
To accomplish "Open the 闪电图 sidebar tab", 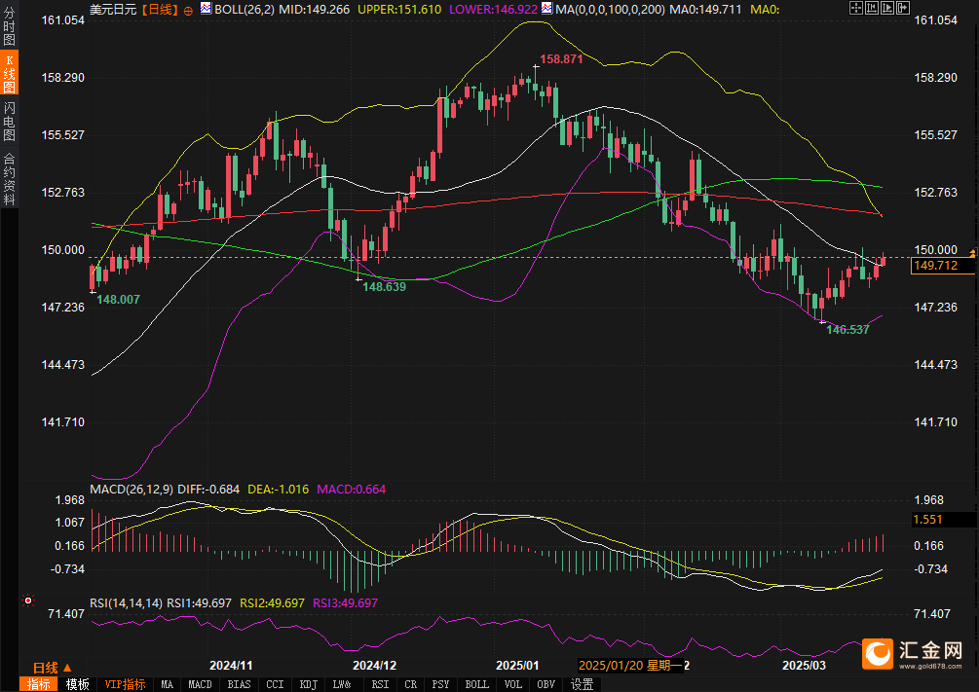I will pyautogui.click(x=9, y=121).
